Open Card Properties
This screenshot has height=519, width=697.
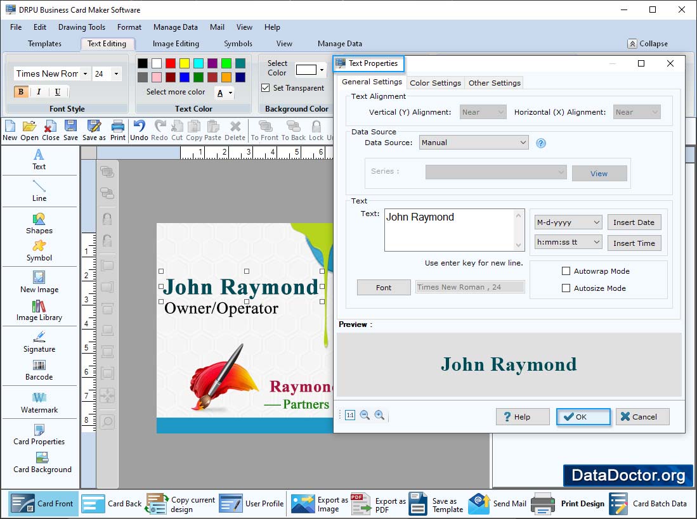(x=39, y=435)
